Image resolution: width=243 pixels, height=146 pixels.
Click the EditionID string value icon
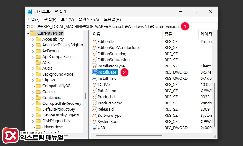point(95,41)
